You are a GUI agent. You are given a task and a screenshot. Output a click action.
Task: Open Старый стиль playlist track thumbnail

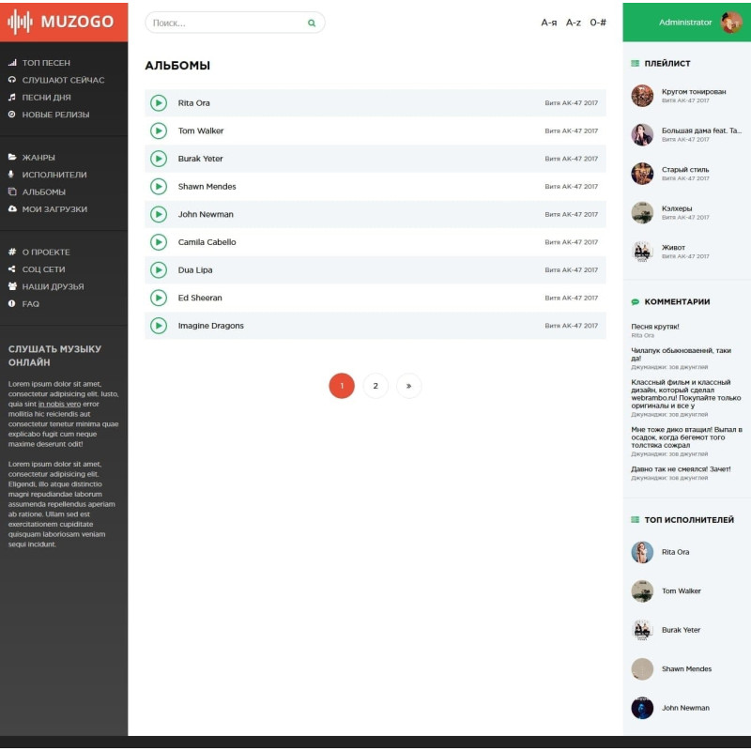[642, 174]
